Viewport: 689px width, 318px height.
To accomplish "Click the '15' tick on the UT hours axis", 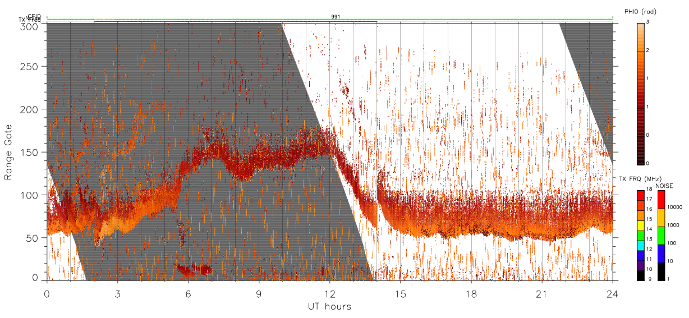I will click(400, 294).
